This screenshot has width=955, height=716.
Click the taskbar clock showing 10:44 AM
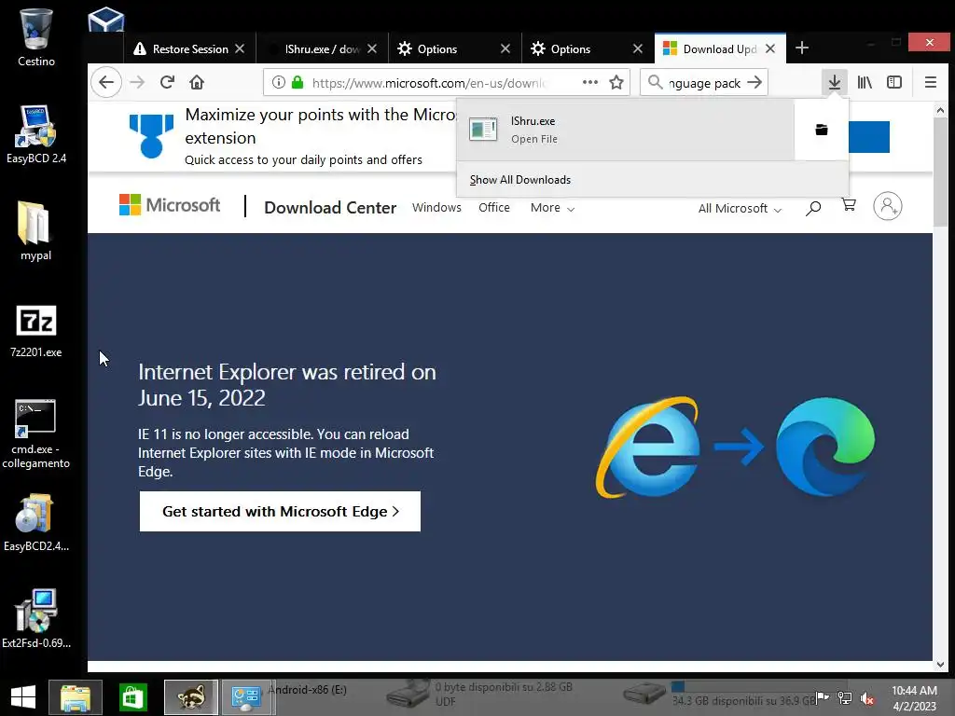(x=914, y=698)
